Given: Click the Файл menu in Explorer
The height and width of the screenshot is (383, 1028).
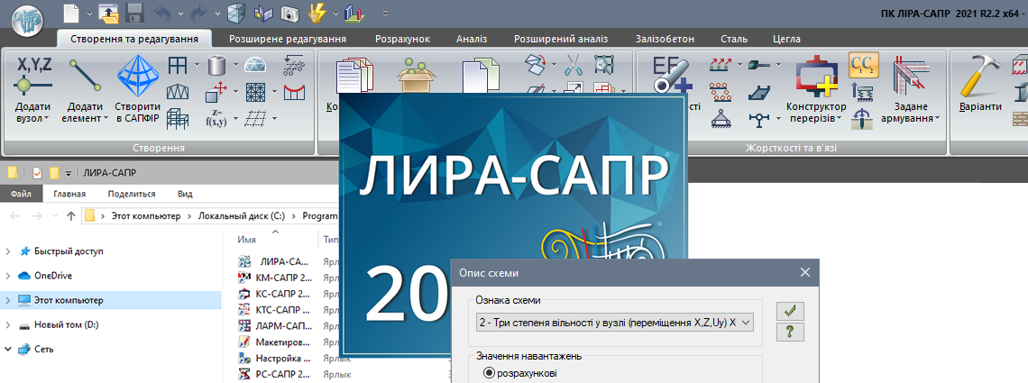Looking at the screenshot, I should pos(20,194).
